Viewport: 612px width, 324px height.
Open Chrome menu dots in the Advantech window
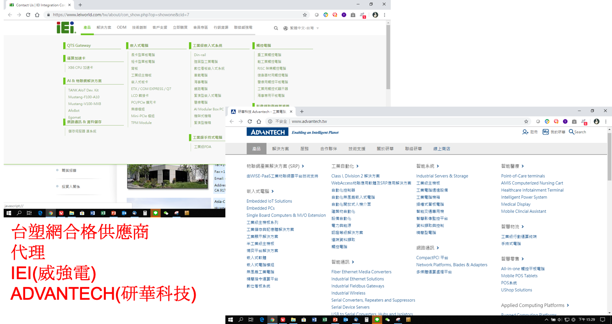tap(606, 121)
